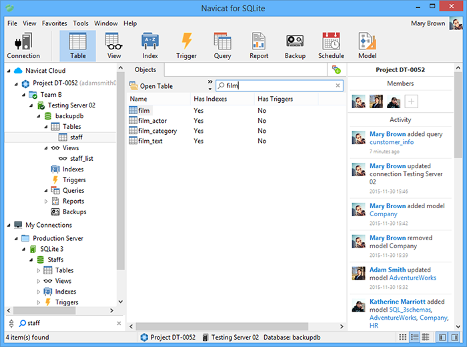
Task: Sort by the Has Indexes column header
Action: pos(222,99)
